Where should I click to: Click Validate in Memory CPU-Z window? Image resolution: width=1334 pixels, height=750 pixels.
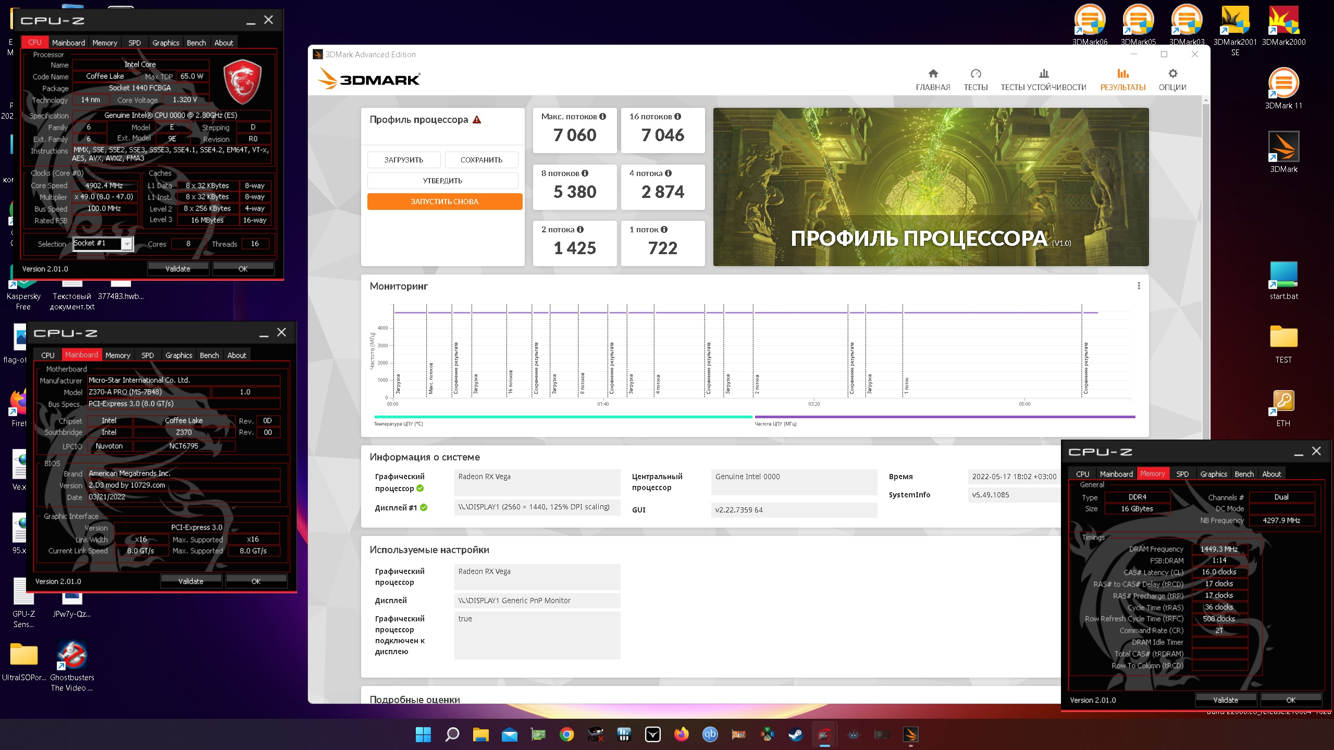point(1226,700)
